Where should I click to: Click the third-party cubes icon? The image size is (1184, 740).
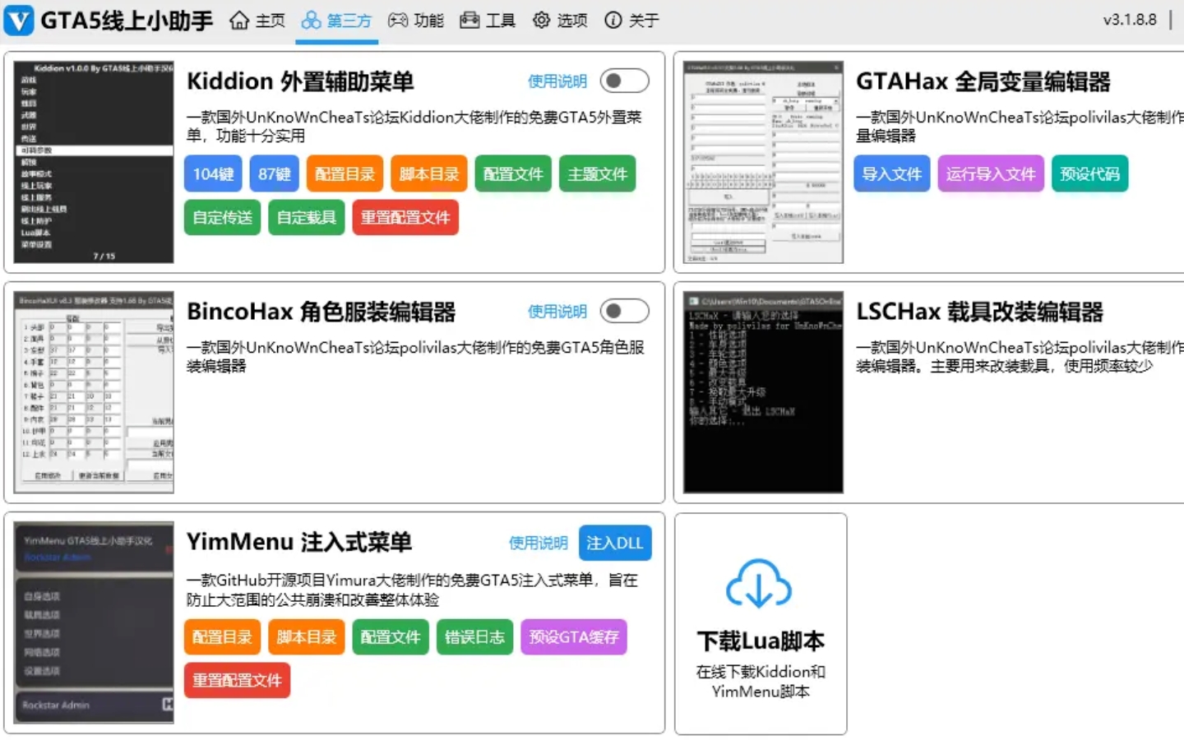[311, 20]
